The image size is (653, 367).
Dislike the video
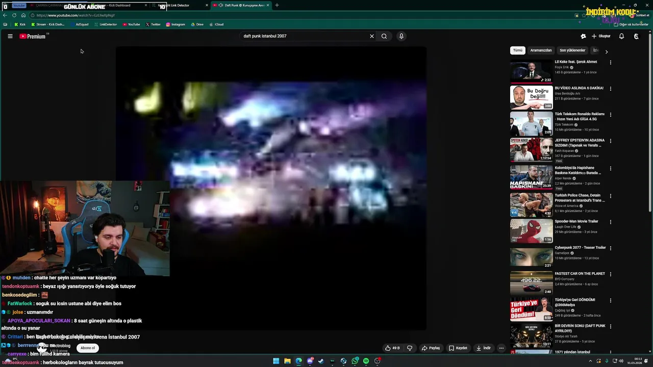tap(409, 348)
